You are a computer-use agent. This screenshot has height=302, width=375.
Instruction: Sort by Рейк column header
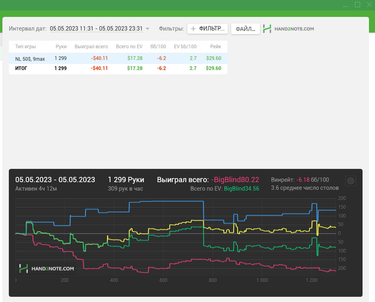pyautogui.click(x=215, y=47)
